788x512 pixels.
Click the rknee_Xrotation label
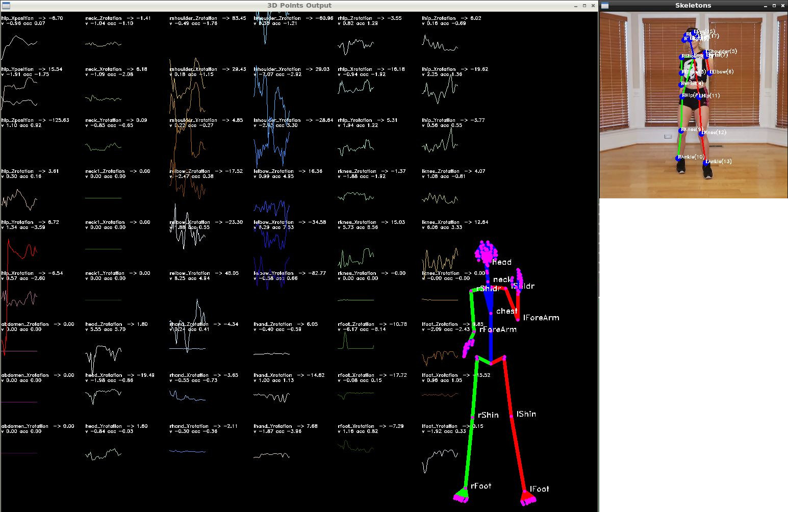coord(358,222)
